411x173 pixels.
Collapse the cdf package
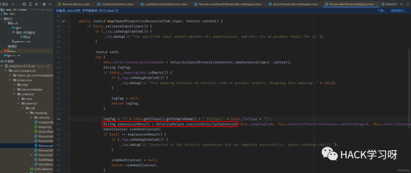coord(23,108)
